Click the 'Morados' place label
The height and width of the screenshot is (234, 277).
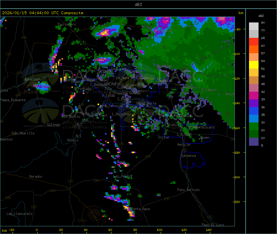point(36,176)
